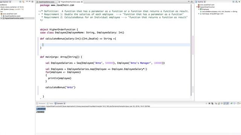
Task: Toggle show console on standard output change
Action: click(x=224, y=103)
